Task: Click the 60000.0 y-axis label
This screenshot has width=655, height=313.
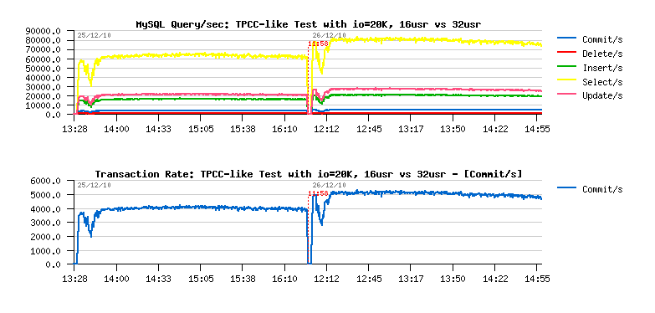Action: point(43,59)
